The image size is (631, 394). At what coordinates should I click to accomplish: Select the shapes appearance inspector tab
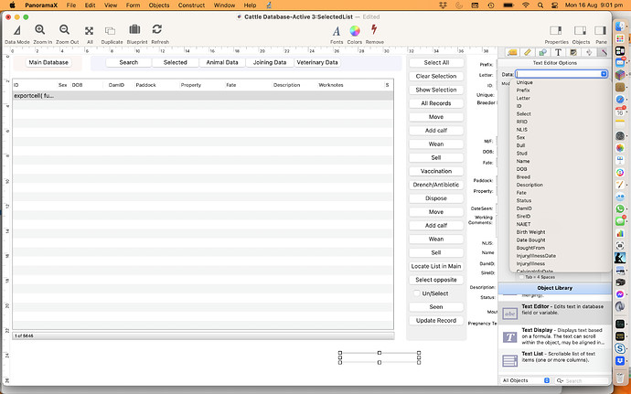click(542, 52)
